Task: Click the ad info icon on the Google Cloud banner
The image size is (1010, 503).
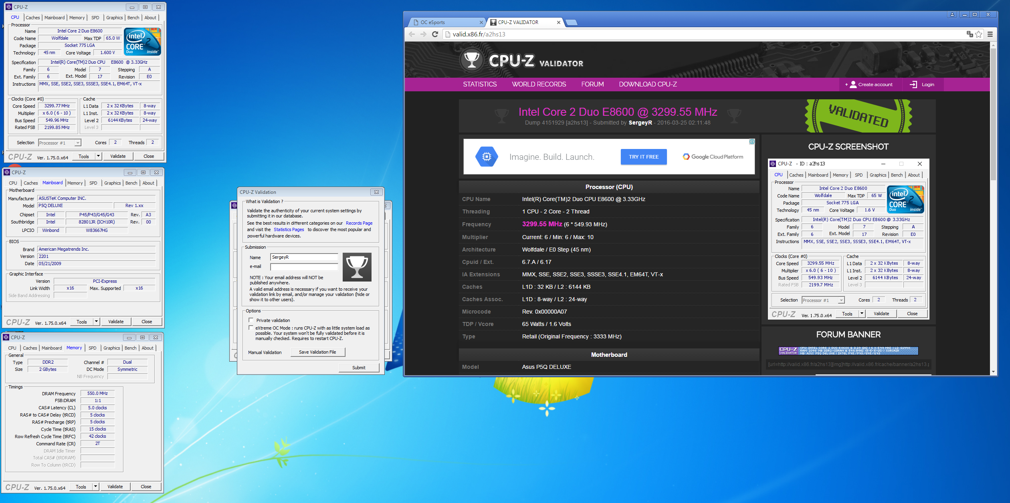Action: (752, 142)
